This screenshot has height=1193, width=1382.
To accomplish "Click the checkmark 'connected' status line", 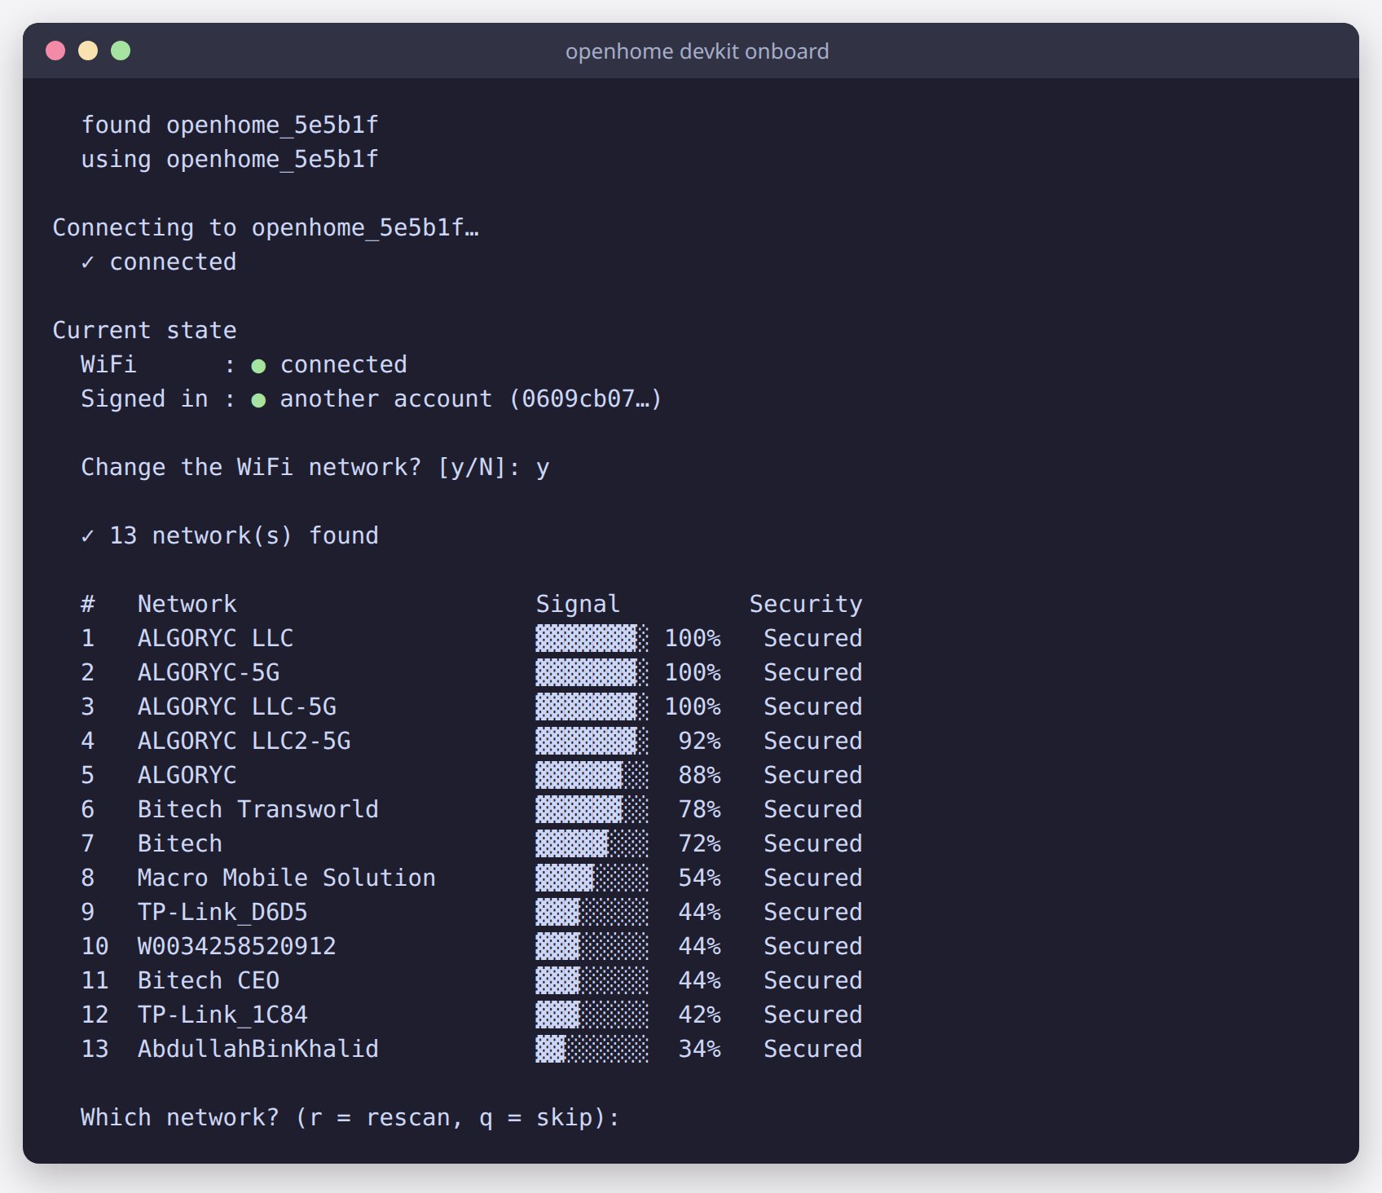I will [x=159, y=262].
